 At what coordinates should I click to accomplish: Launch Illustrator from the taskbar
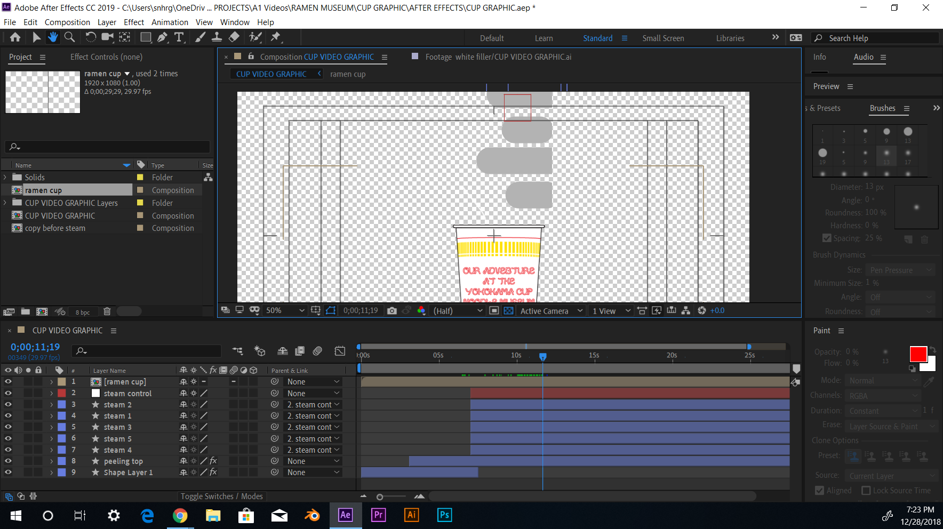click(411, 515)
